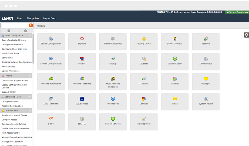Open the cPanel tile icon

pos(51,119)
